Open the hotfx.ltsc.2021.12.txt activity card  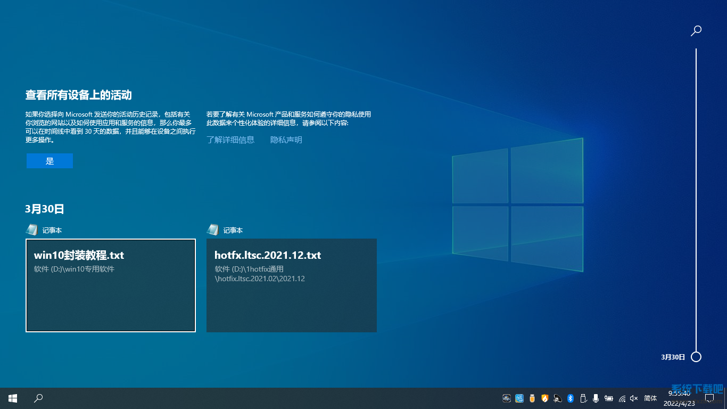(291, 285)
